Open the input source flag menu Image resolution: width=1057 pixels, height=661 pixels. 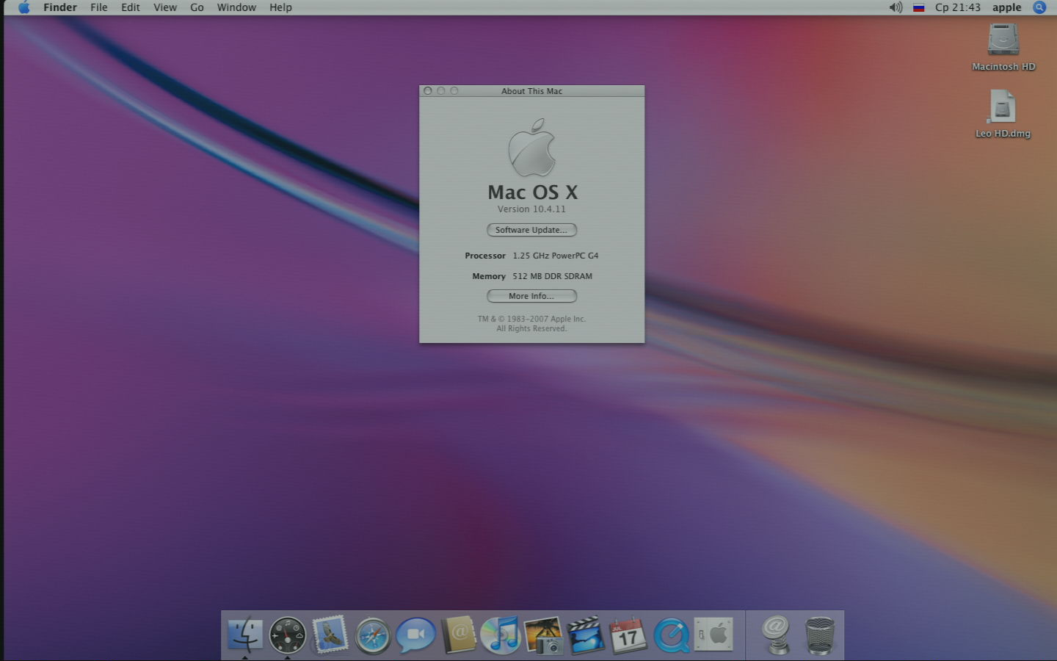pos(918,7)
